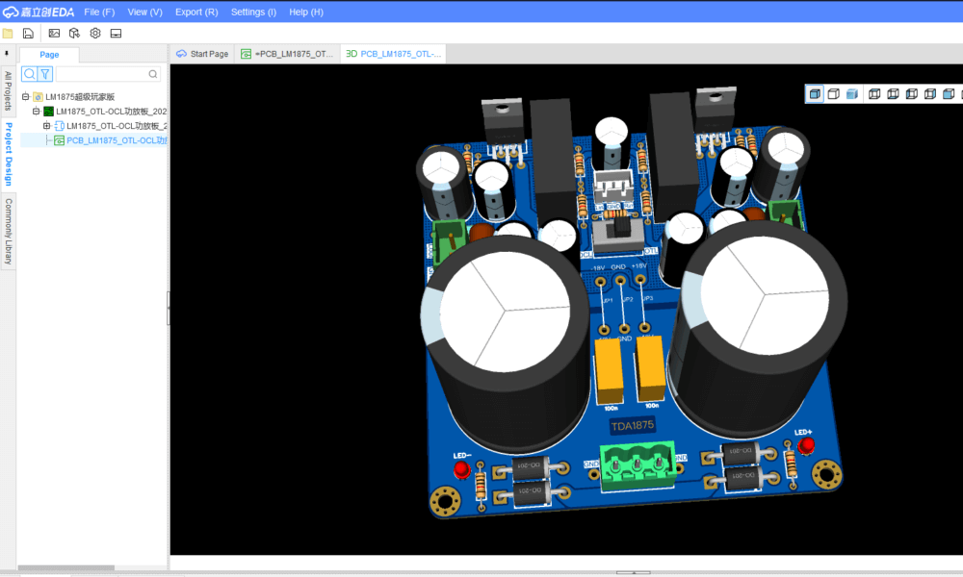The width and height of the screenshot is (963, 577).
Task: Enable transparent 3D view mode
Action: click(x=851, y=93)
